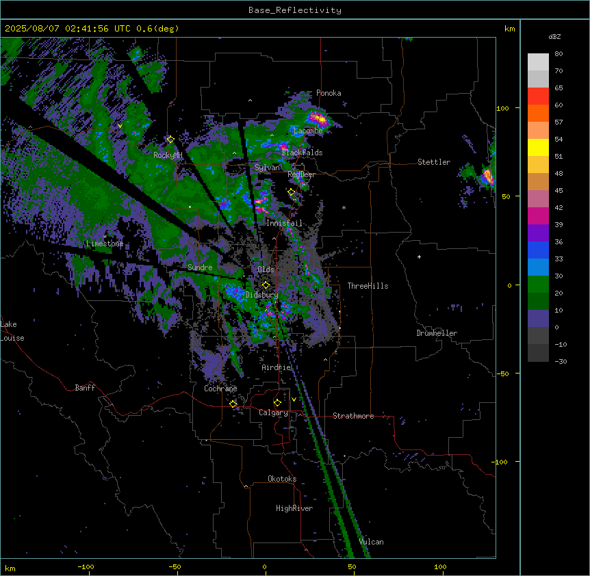Click the orange 60 dBZ legend swatch
This screenshot has height=576, width=590.
(538, 113)
